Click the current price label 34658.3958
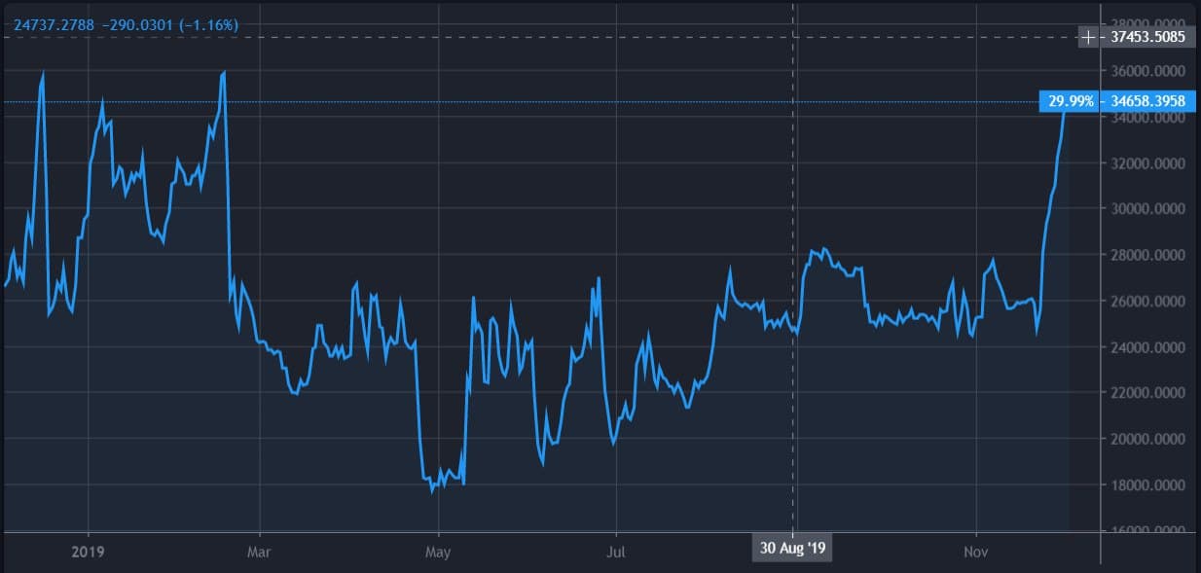This screenshot has width=1201, height=573. click(1149, 101)
